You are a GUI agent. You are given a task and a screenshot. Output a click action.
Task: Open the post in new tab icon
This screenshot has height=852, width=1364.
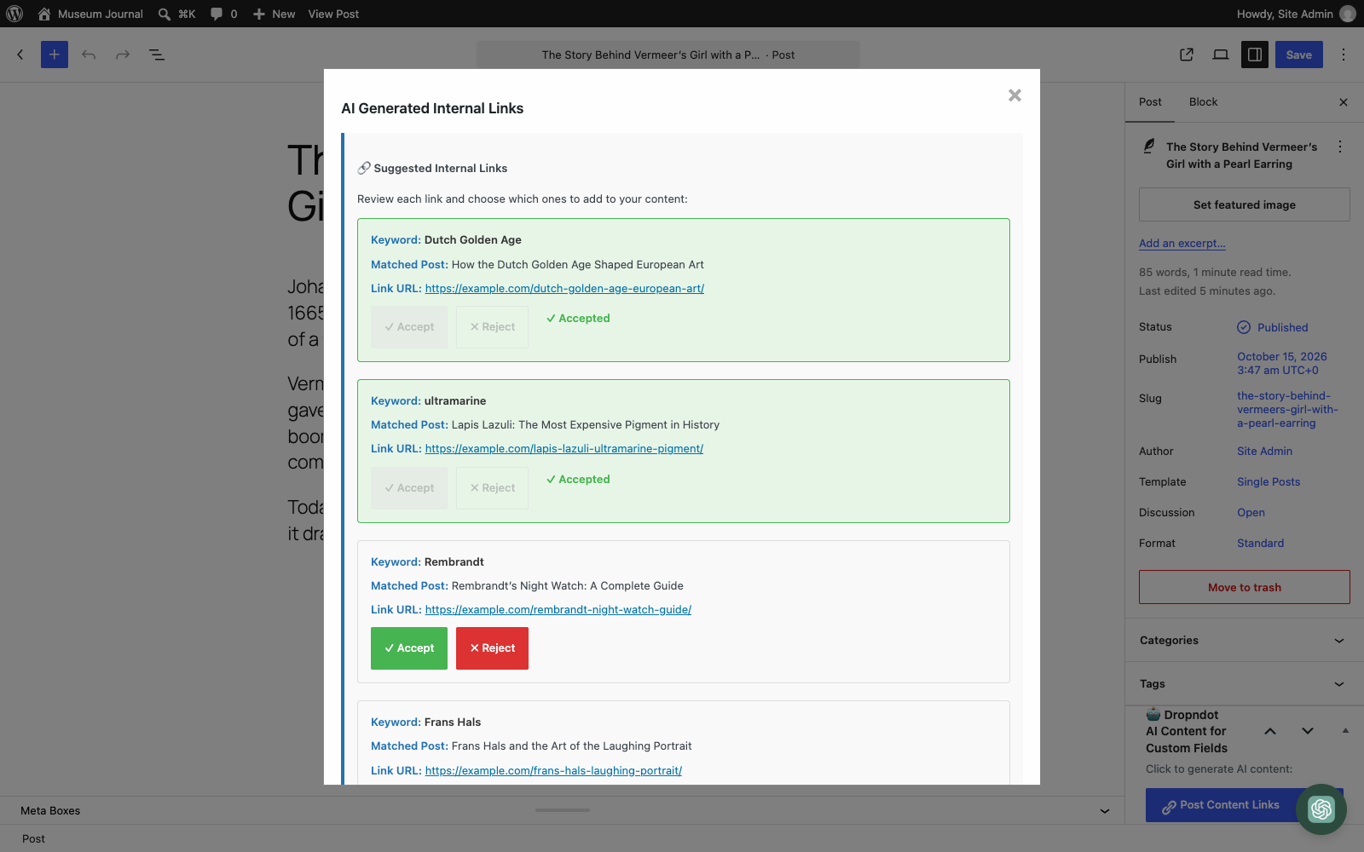point(1187,55)
